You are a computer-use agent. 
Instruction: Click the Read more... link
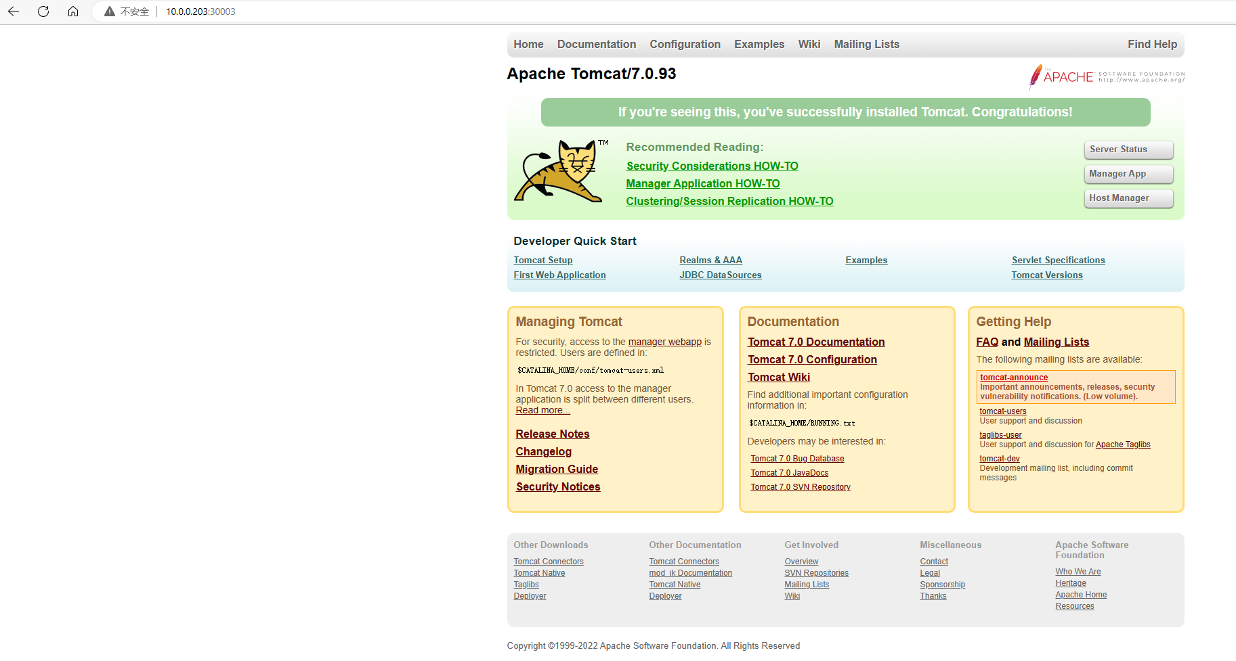tap(543, 411)
